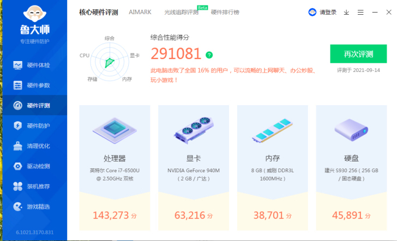
Task: Click the login avatar icon
Action: coord(312,12)
